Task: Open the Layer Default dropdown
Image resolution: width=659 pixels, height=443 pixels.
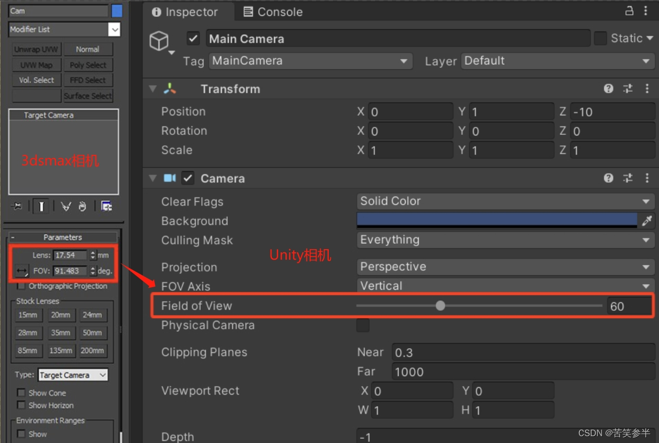Action: [558, 61]
